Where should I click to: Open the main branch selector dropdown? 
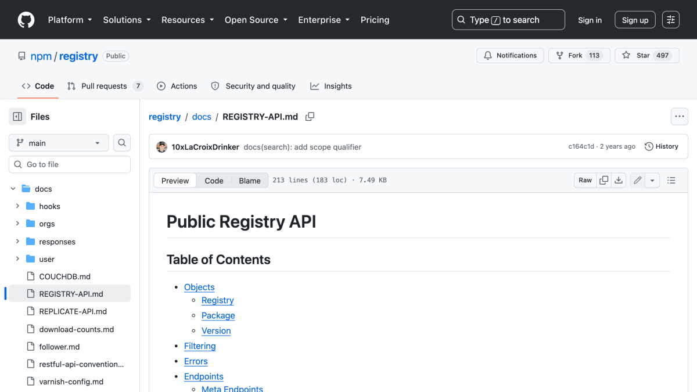(x=59, y=143)
